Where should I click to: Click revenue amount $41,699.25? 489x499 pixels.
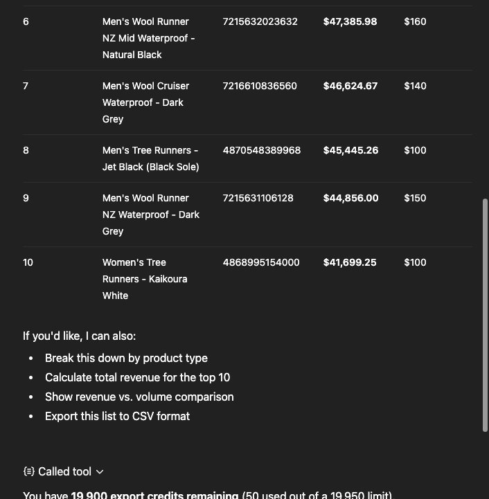(x=350, y=262)
